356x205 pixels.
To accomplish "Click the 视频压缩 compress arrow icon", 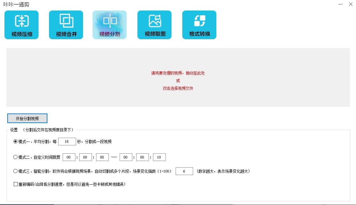I will (21, 20).
